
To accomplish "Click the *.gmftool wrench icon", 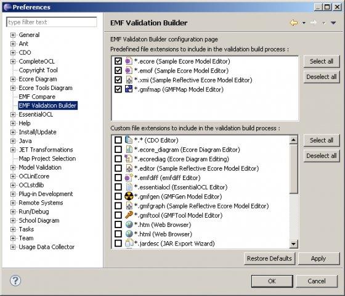I will [129, 215].
